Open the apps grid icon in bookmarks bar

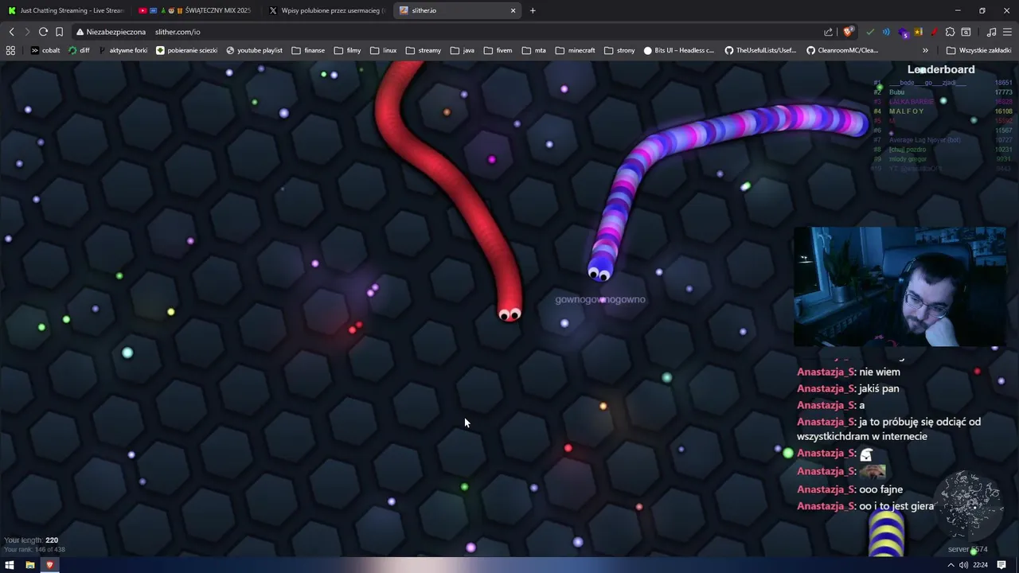click(x=10, y=50)
